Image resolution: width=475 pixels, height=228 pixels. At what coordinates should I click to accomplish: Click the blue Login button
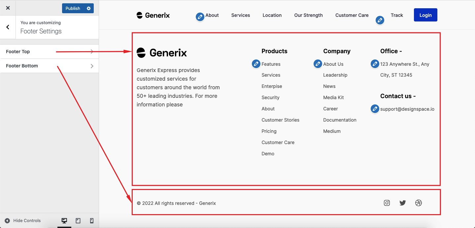point(425,15)
